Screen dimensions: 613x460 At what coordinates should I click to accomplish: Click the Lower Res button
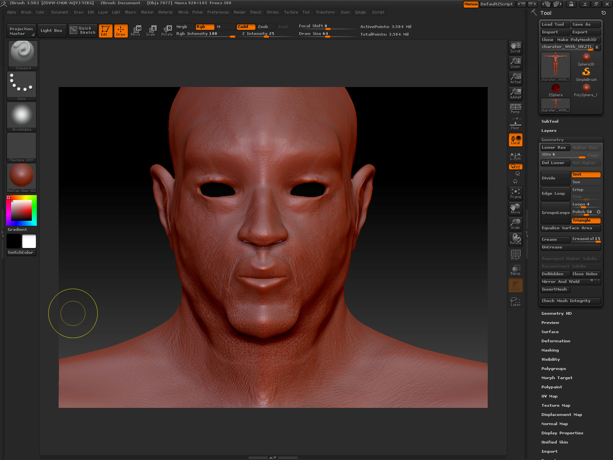555,148
